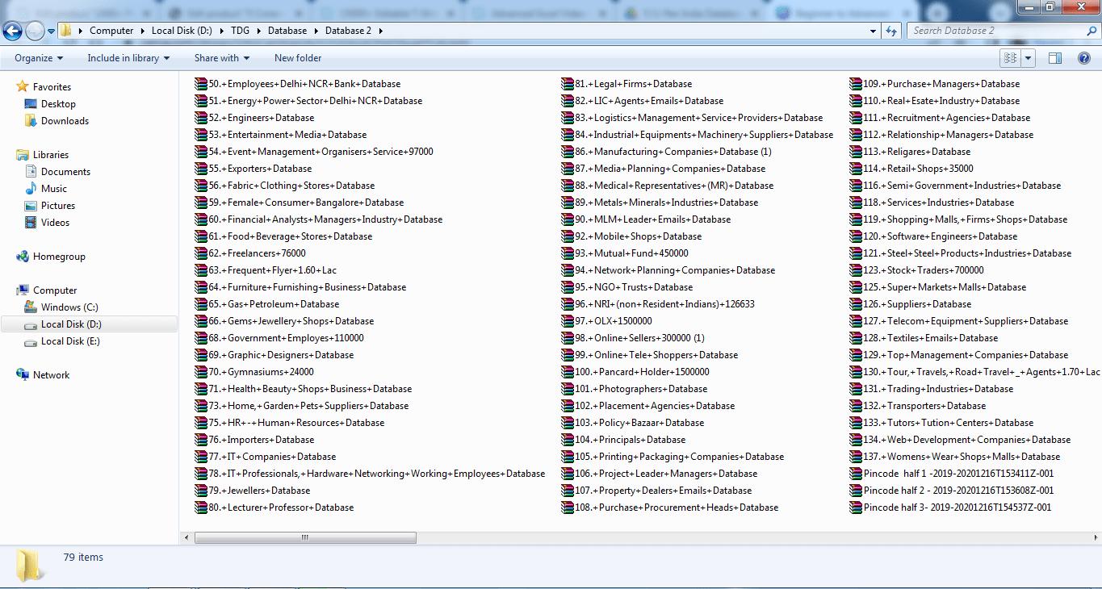The width and height of the screenshot is (1102, 589).
Task: Select Local Disk (E:) in navigation pane
Action: point(70,341)
